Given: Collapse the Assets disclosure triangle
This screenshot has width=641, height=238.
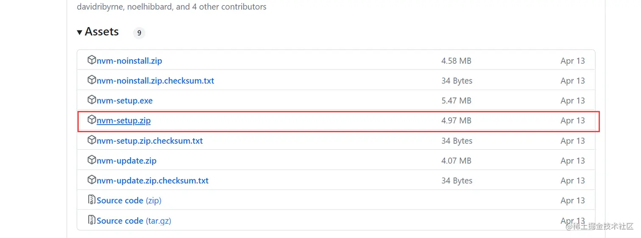Looking at the screenshot, I should click(80, 32).
